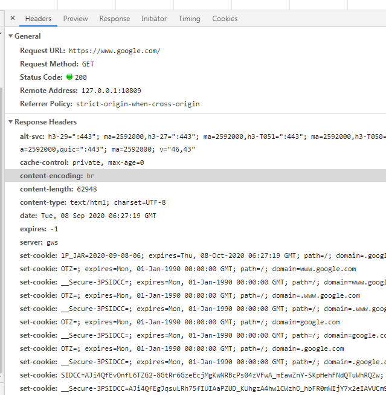Click the date header Tue, 08 Sep 2020
The image size is (386, 395).
click(88, 216)
